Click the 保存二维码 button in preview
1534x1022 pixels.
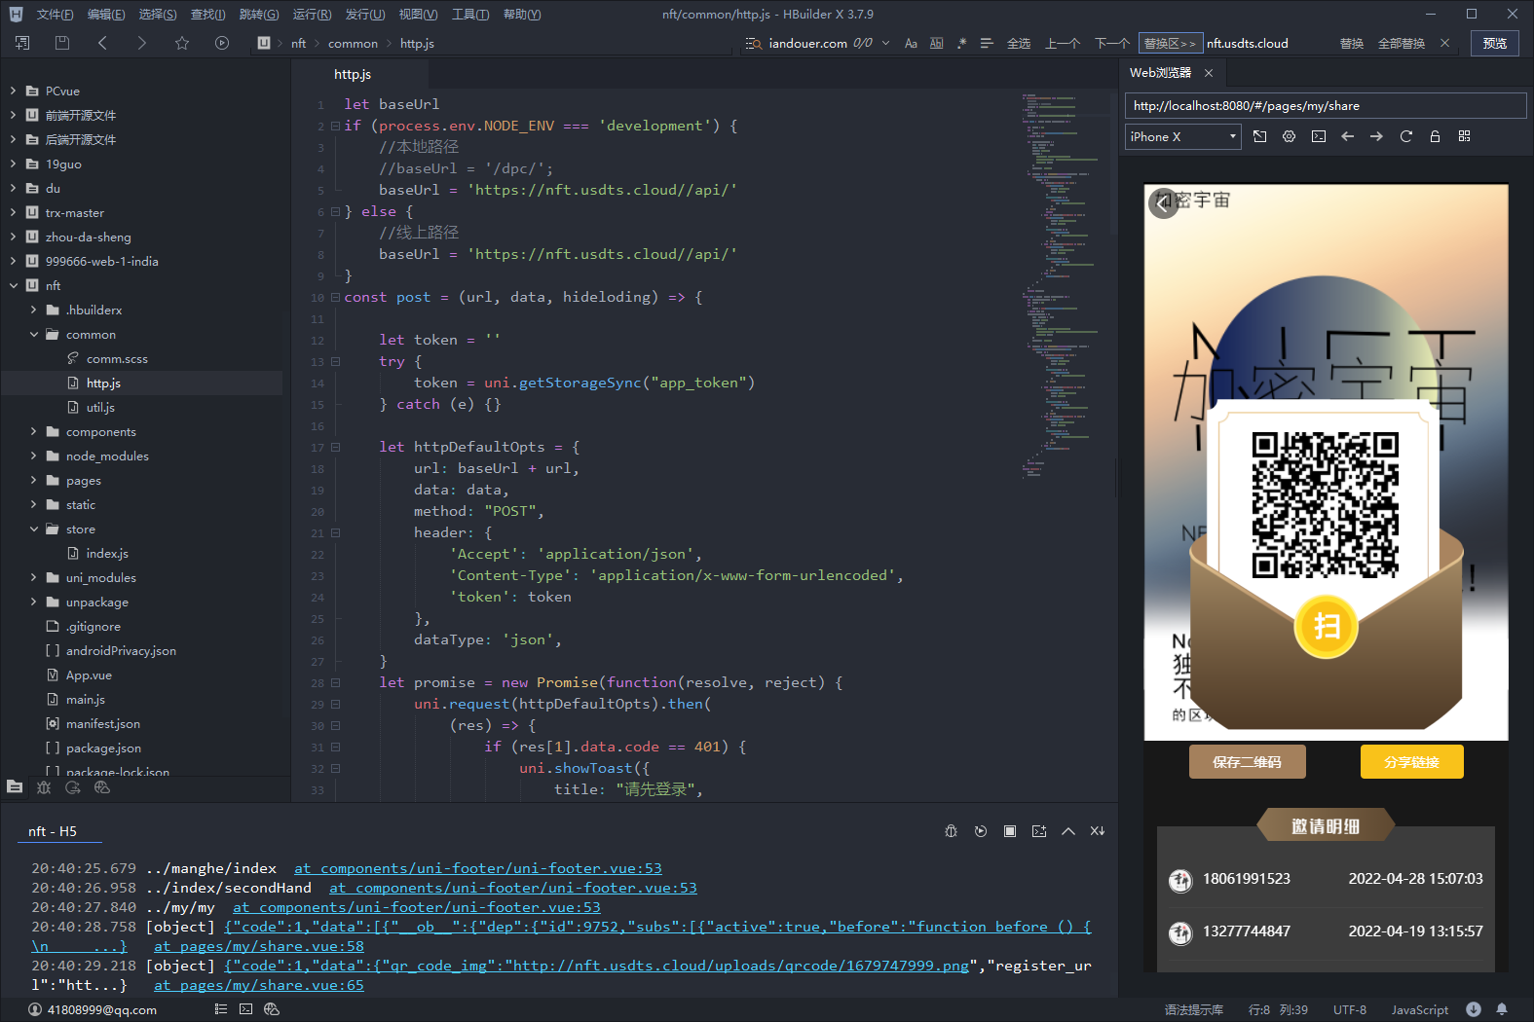pyautogui.click(x=1247, y=762)
